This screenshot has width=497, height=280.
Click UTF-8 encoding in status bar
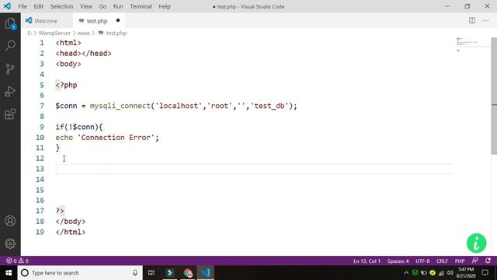(x=422, y=261)
